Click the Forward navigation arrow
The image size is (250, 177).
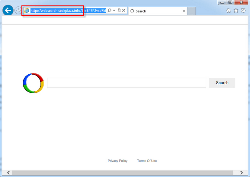[18, 11]
